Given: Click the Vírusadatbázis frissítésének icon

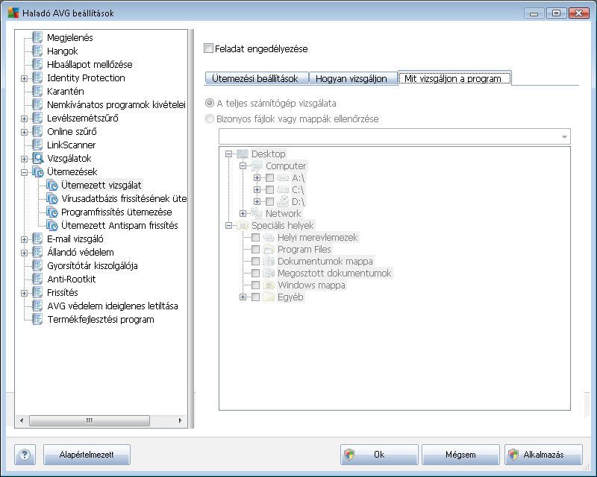Looking at the screenshot, I should (51, 198).
